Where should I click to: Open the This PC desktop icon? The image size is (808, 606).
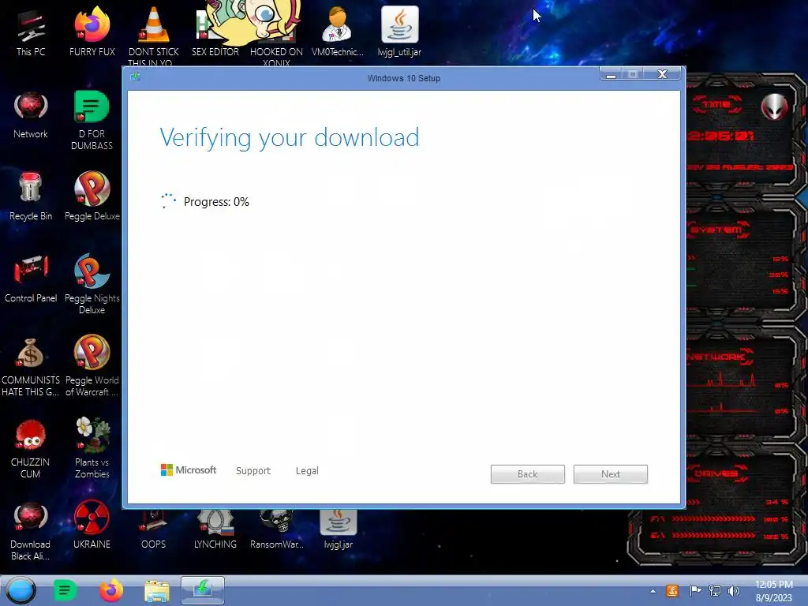click(x=31, y=33)
